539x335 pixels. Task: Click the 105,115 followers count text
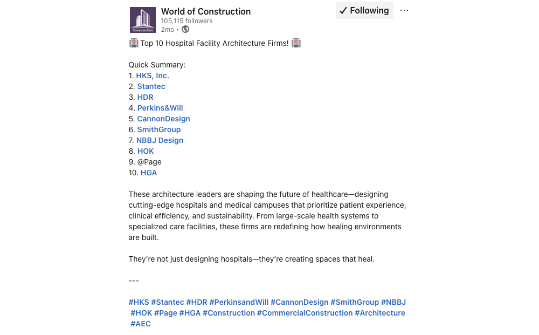[x=186, y=21]
